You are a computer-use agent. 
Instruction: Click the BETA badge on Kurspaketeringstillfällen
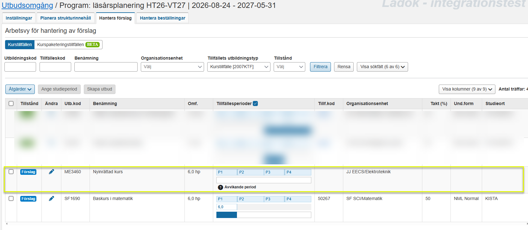(x=92, y=44)
